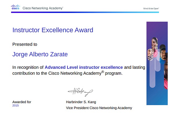Click the handwritten signature
This screenshot has width=173, height=134.
pyautogui.click(x=80, y=92)
